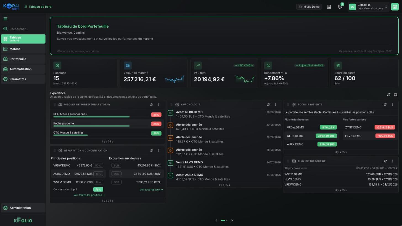Open Expérience section settings gear

(x=395, y=95)
